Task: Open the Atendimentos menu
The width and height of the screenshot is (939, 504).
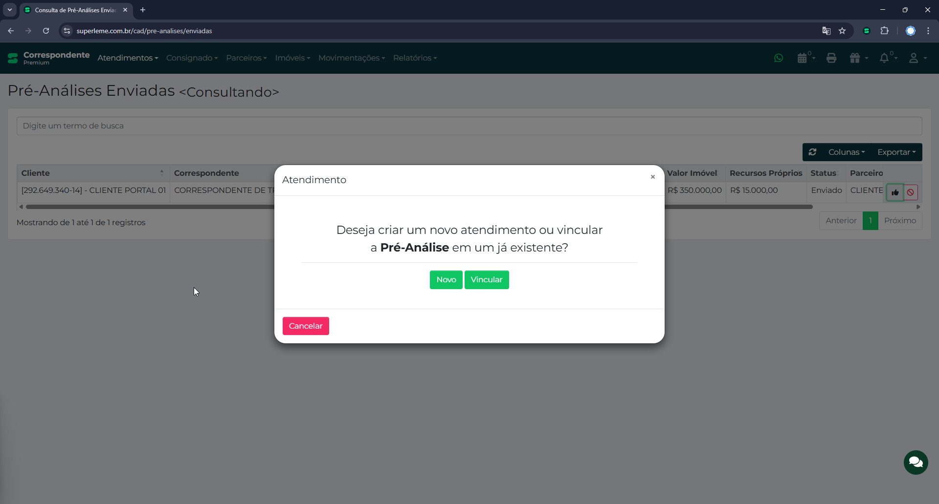Action: 128,58
